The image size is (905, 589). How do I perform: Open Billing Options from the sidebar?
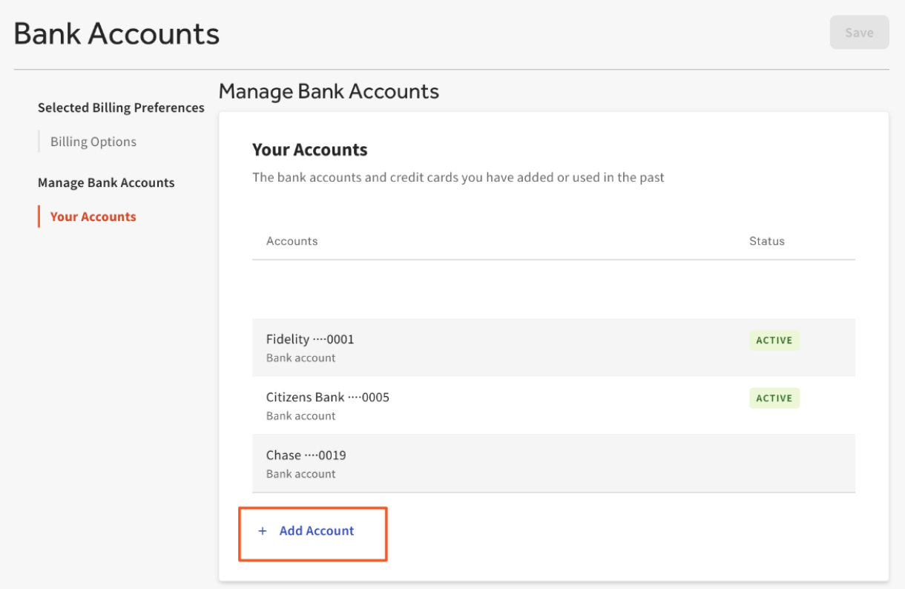point(93,141)
